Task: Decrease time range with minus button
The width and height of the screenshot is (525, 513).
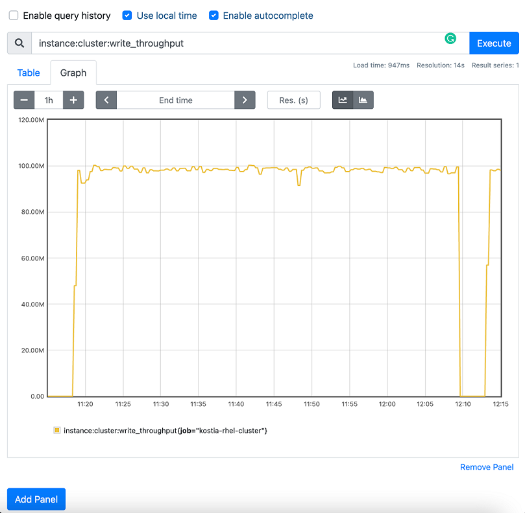Action: click(x=24, y=100)
